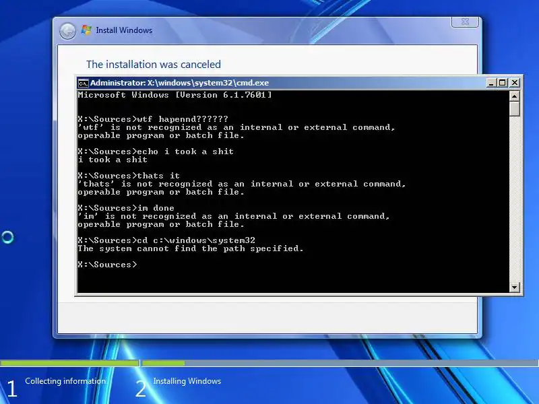Open the cmd.exe system menu icon

pyautogui.click(x=83, y=83)
